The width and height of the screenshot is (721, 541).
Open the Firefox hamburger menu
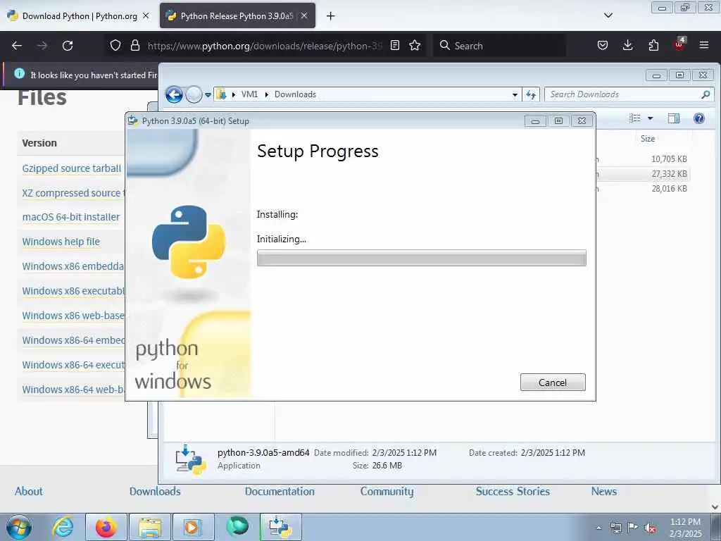click(703, 45)
